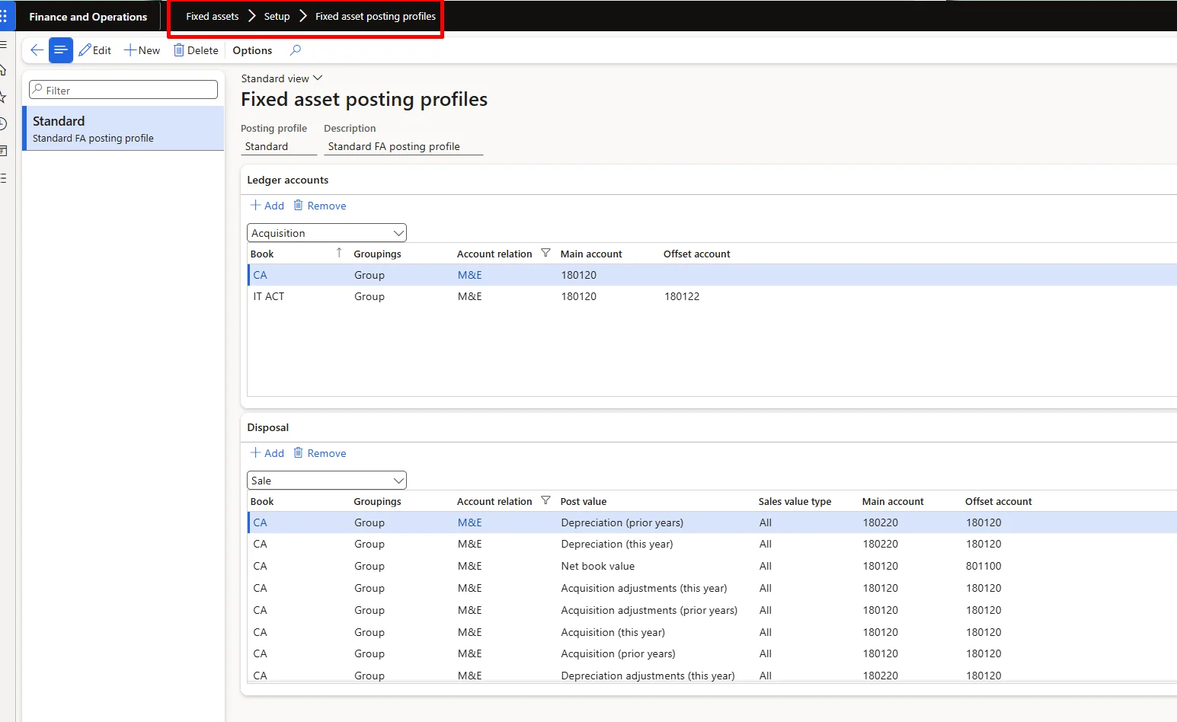Click New in the action bar
1177x722 pixels.
142,50
